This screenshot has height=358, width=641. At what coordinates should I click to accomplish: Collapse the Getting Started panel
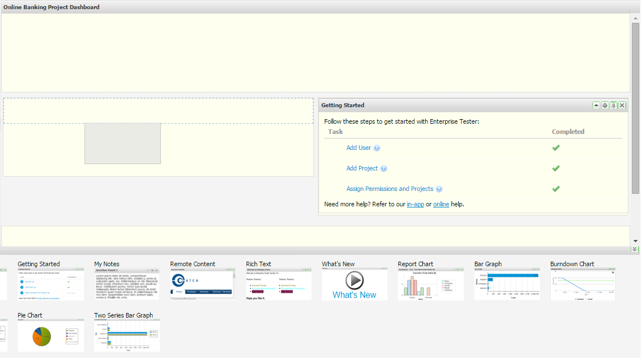[x=596, y=105]
